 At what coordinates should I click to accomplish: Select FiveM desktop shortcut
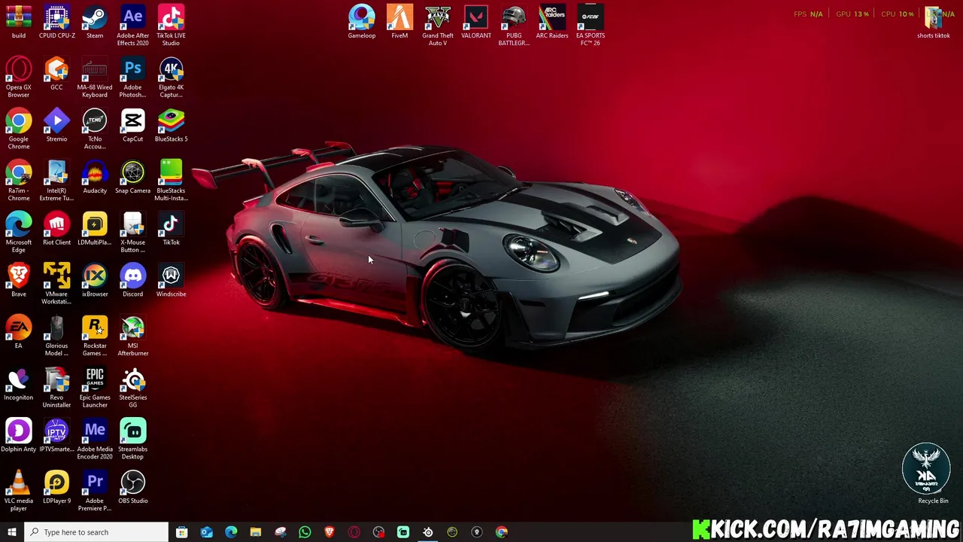399,22
